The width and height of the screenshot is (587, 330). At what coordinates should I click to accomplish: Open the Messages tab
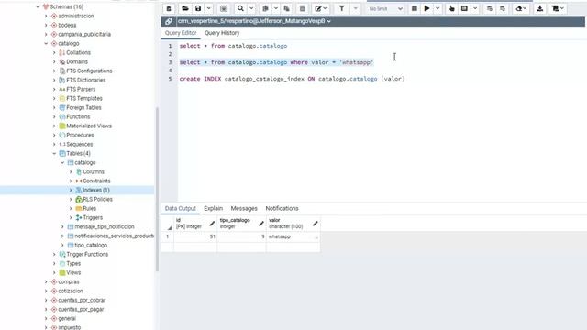(244, 208)
